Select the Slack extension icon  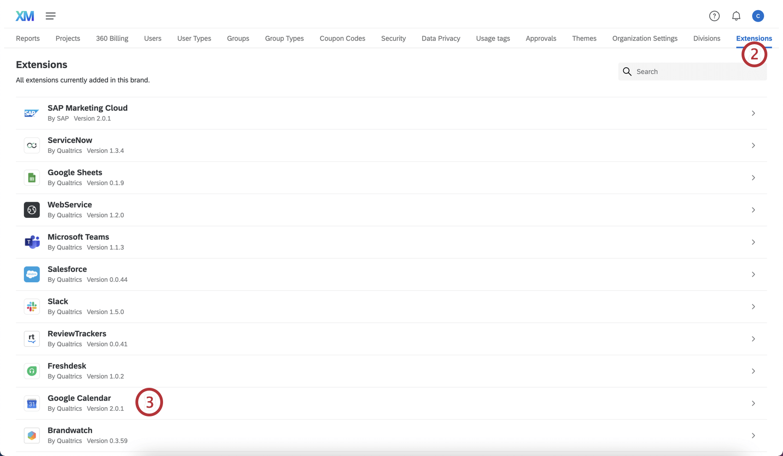click(31, 306)
